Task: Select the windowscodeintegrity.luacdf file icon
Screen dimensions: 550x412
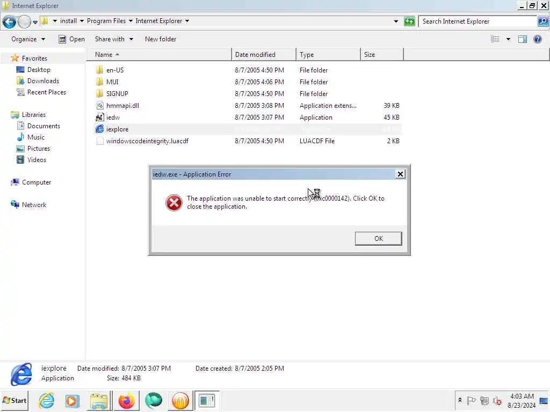Action: point(99,141)
